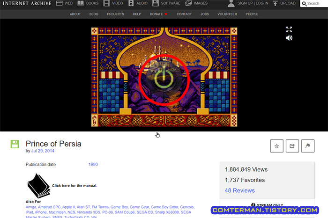Open the PC-98 link

107,212
